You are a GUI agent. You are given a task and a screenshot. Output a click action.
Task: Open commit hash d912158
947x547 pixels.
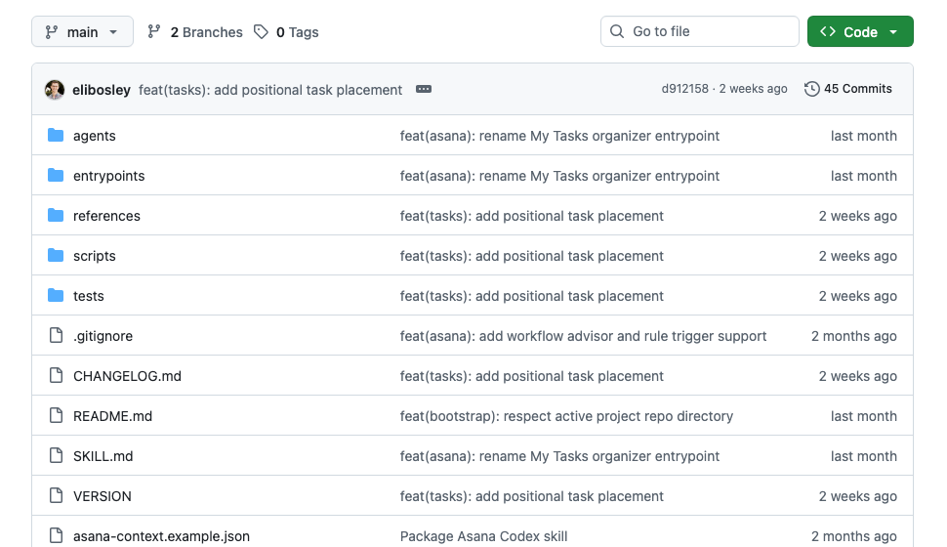tap(685, 89)
